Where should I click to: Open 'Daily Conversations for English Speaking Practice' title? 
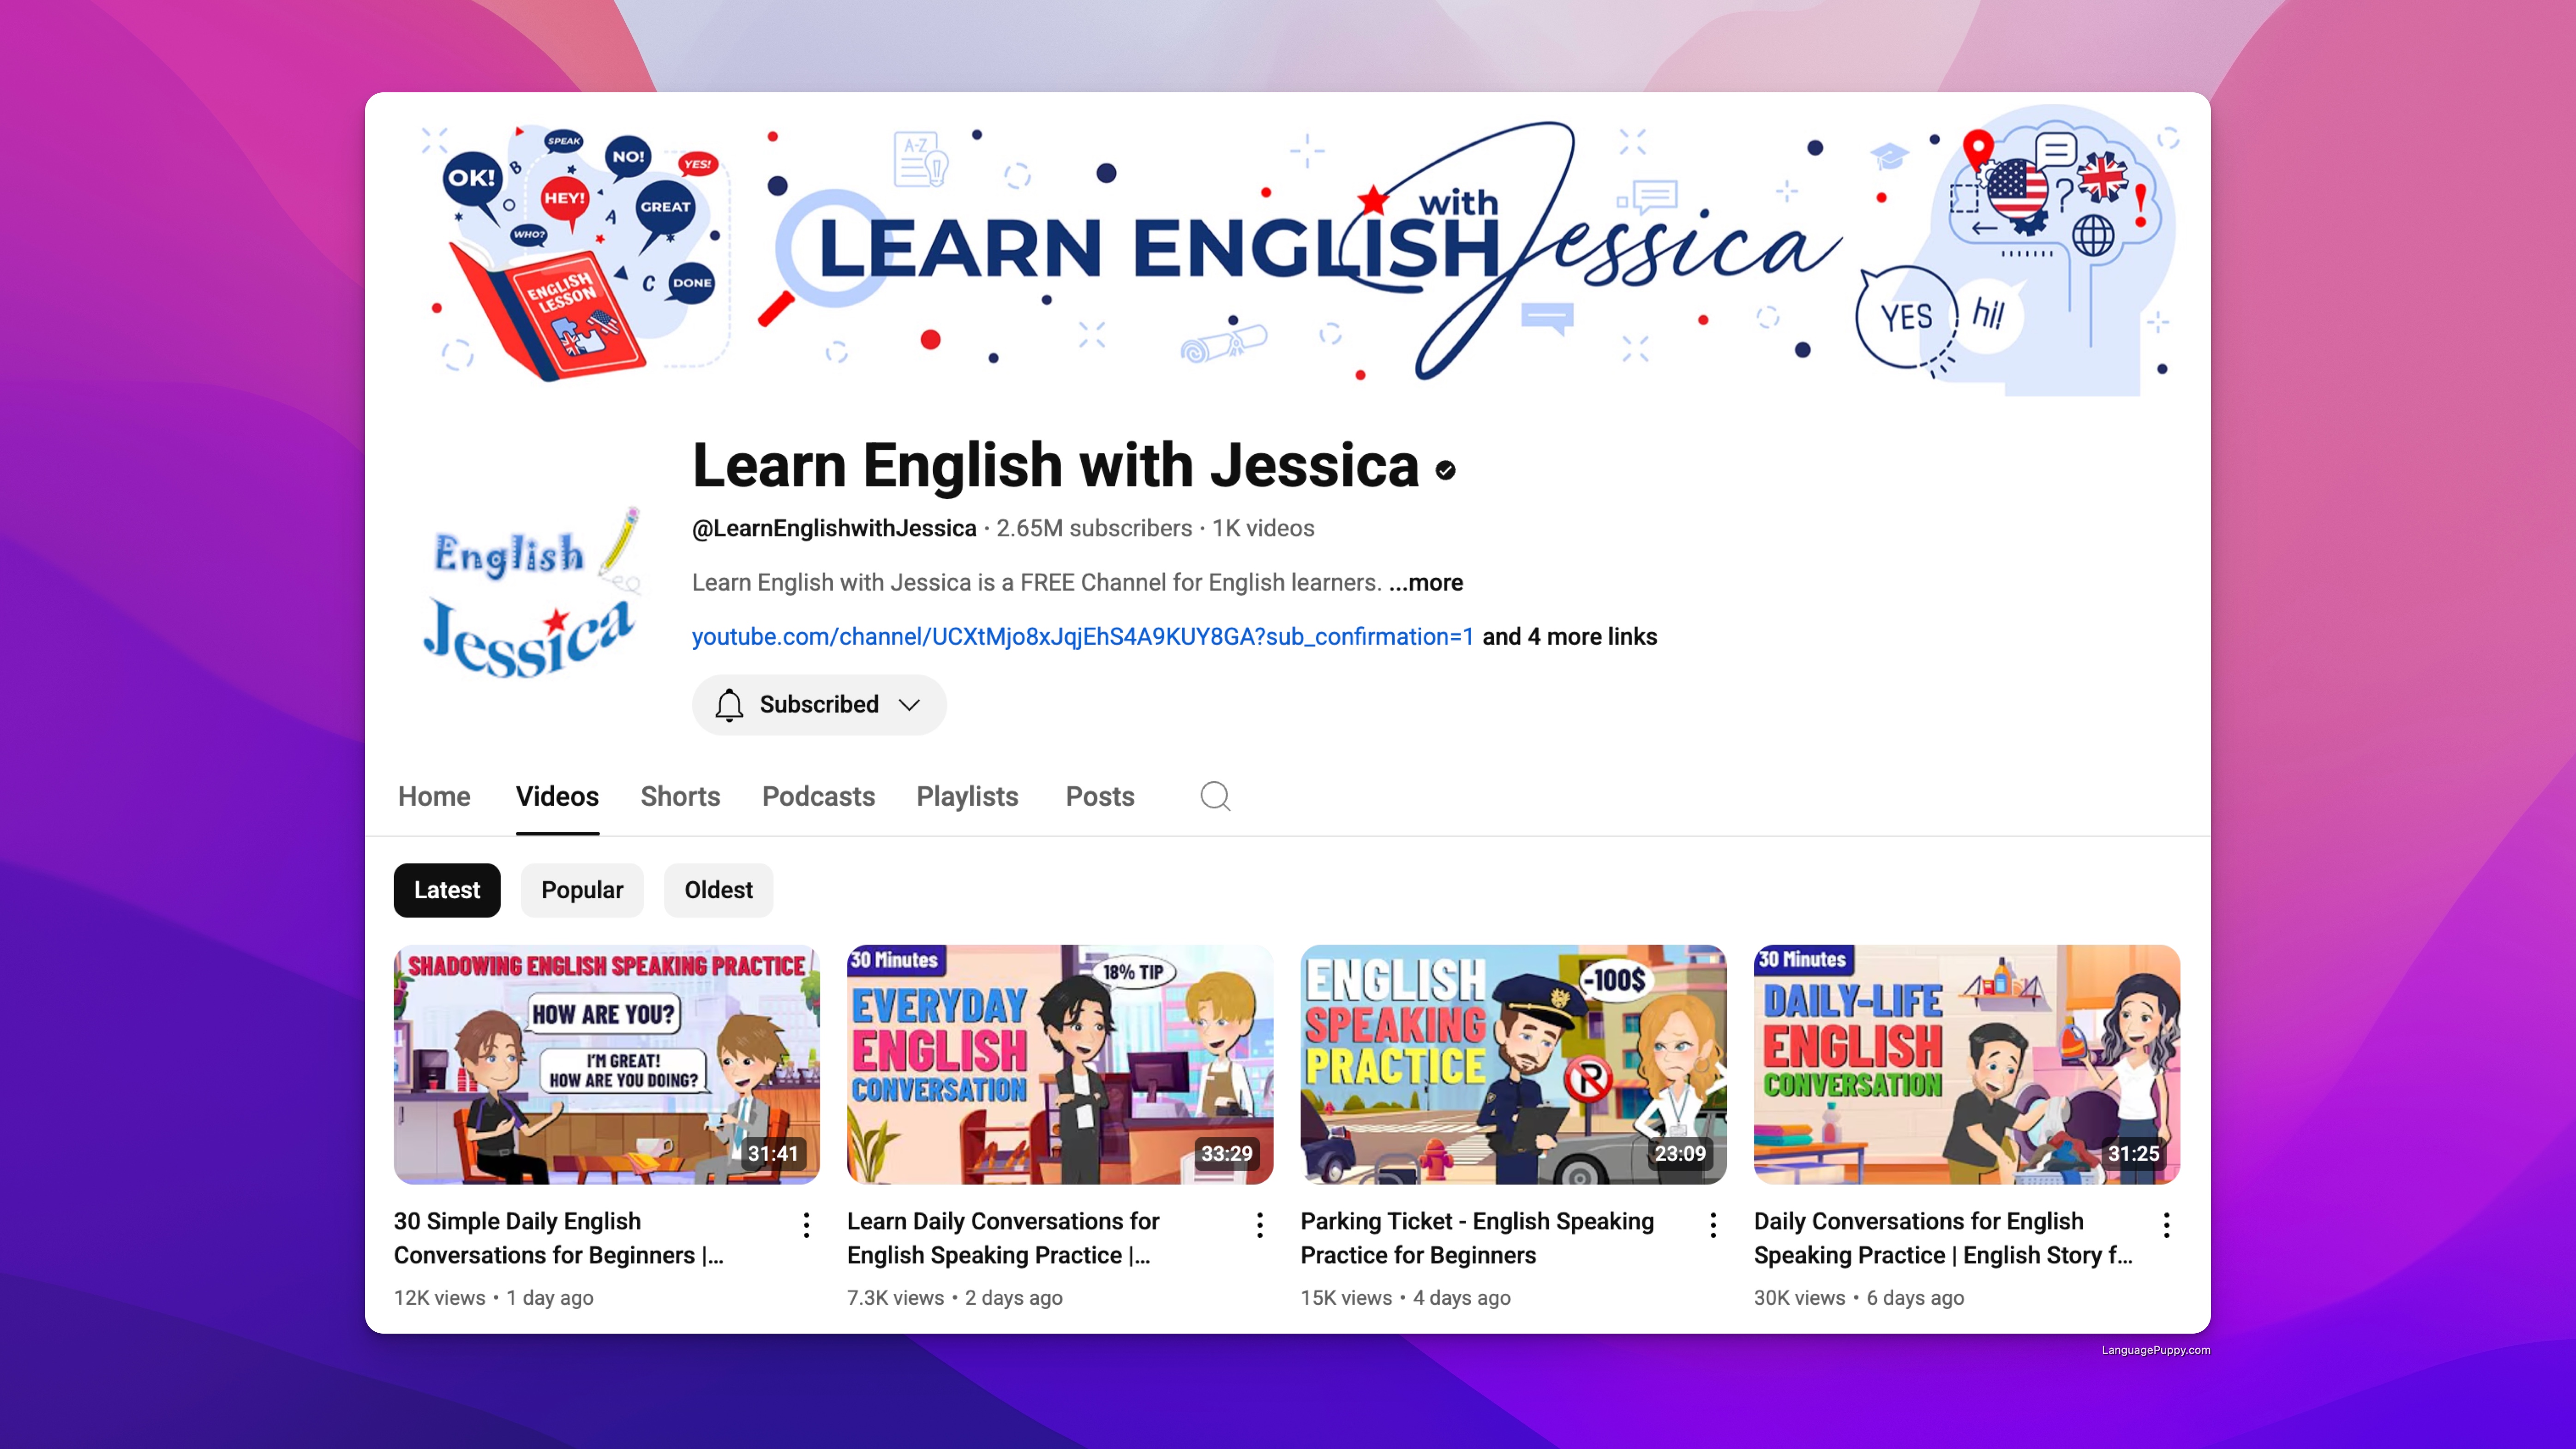tap(1943, 1238)
